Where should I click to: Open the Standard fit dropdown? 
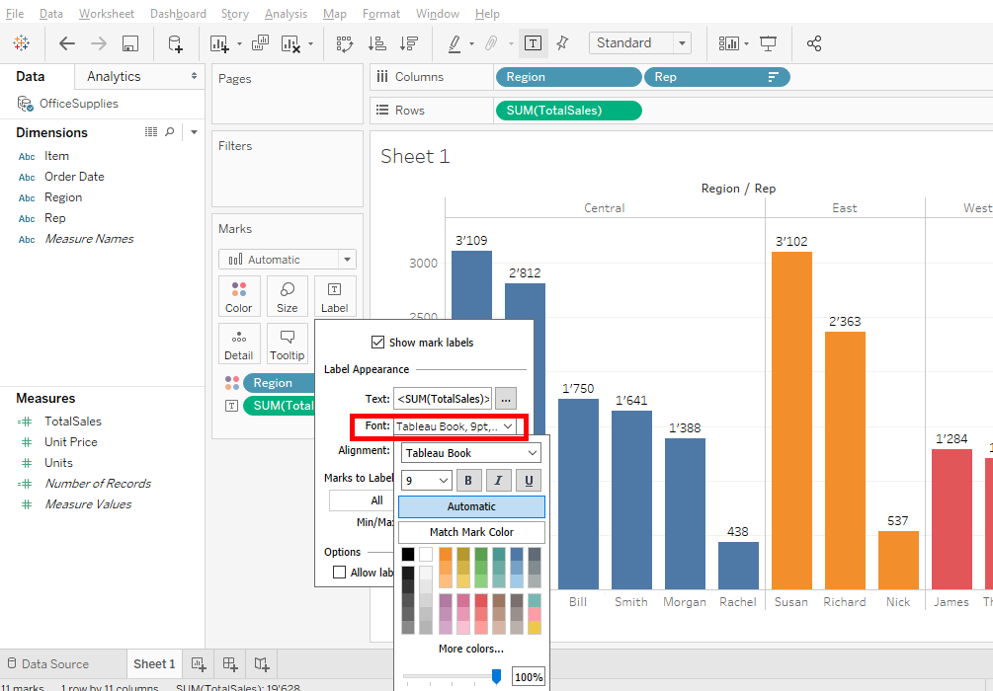point(639,43)
